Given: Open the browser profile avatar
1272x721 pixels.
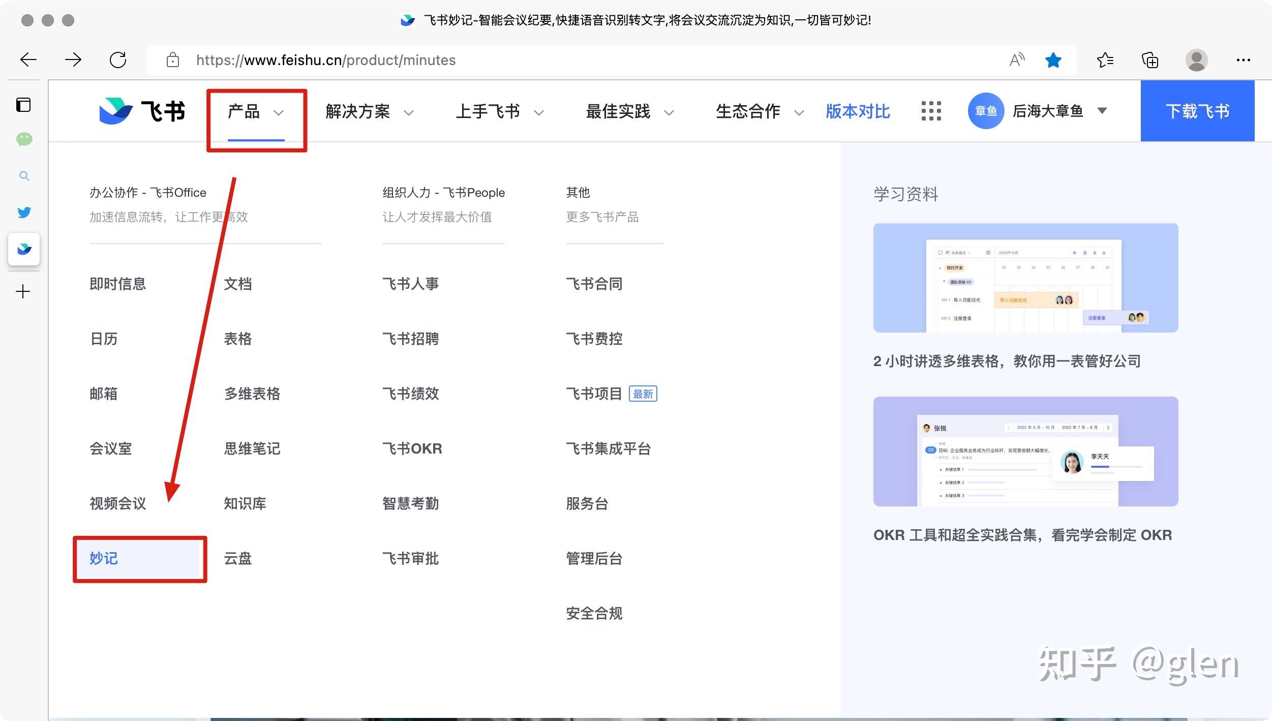Looking at the screenshot, I should click(x=1197, y=60).
